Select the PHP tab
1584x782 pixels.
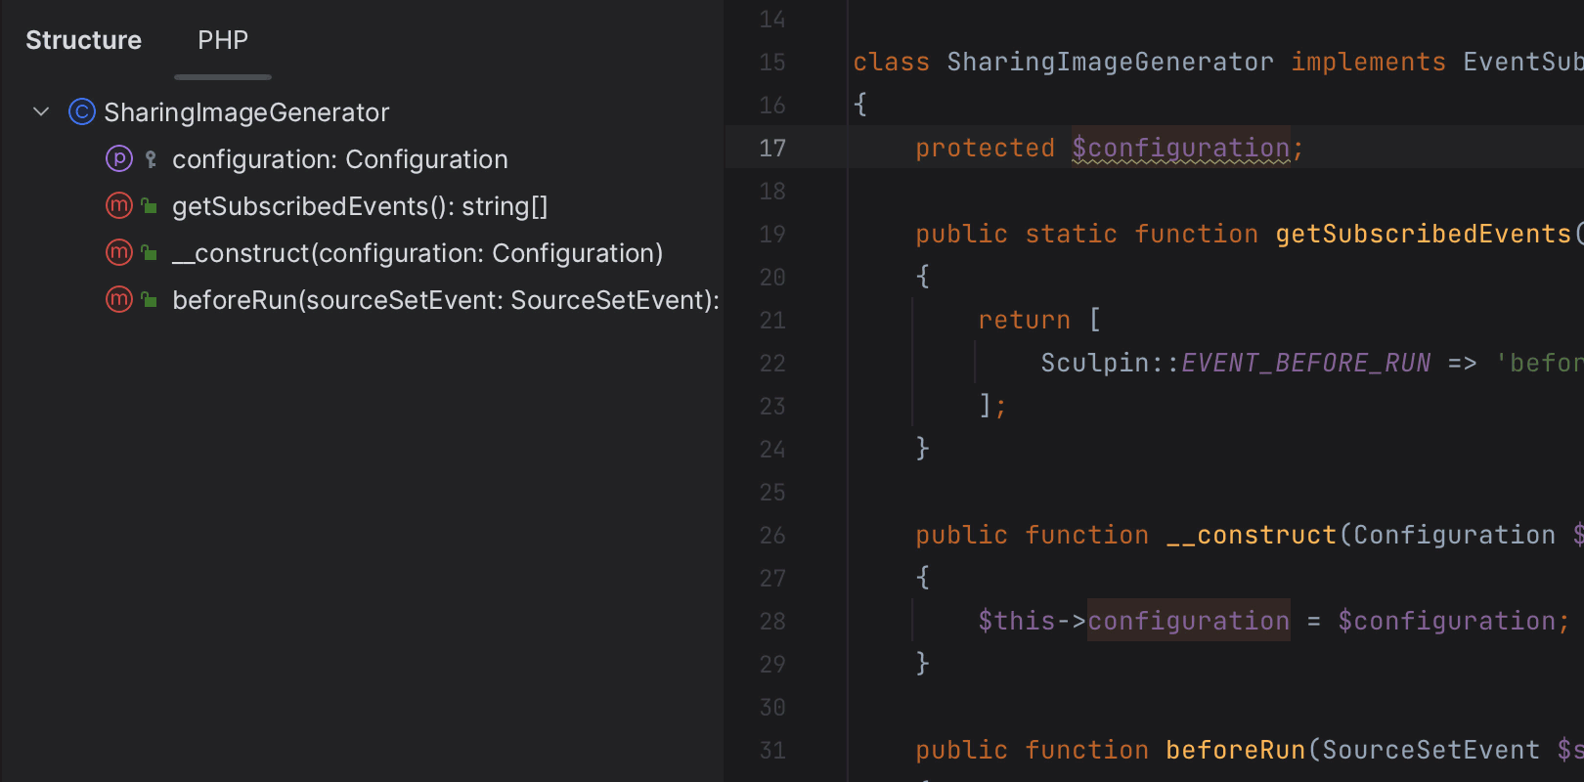point(223,40)
